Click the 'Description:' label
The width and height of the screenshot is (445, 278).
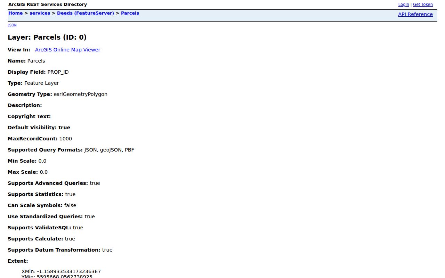25,105
